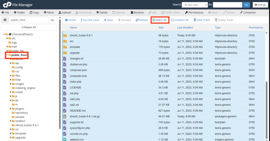Open the Settings button
Screen dimensions: 270x141
point(260,5)
